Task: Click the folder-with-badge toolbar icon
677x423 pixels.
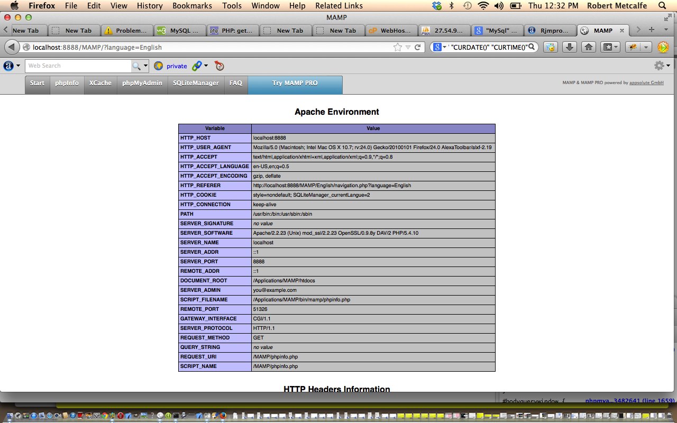Action: tap(551, 47)
